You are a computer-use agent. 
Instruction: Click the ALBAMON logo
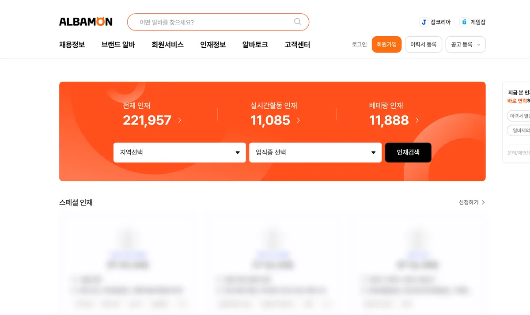click(86, 22)
